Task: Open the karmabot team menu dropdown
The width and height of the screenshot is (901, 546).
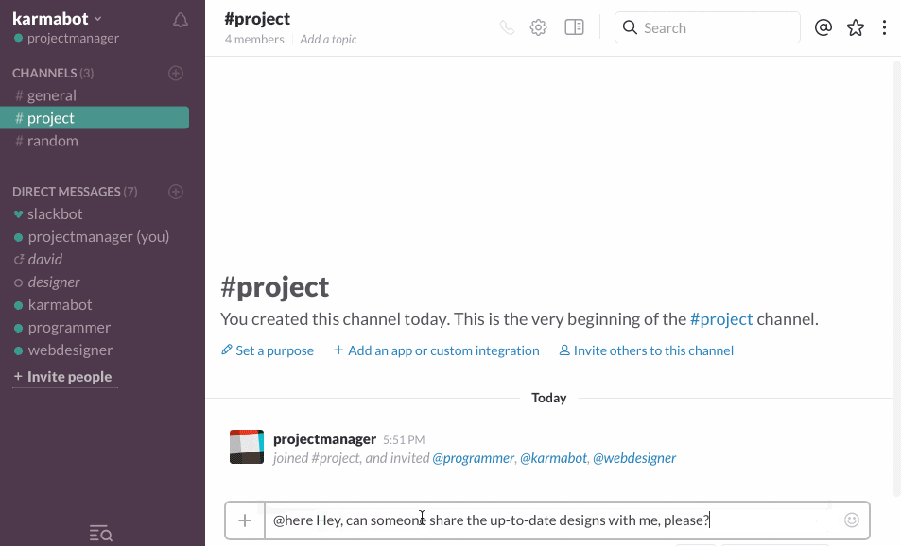Action: point(57,19)
